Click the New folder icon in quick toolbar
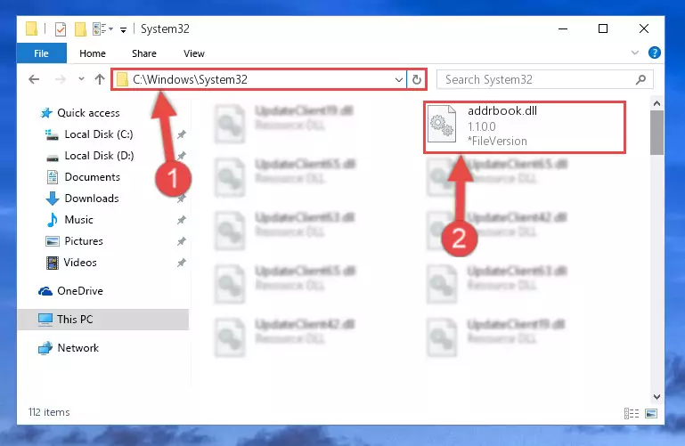 [x=80, y=29]
